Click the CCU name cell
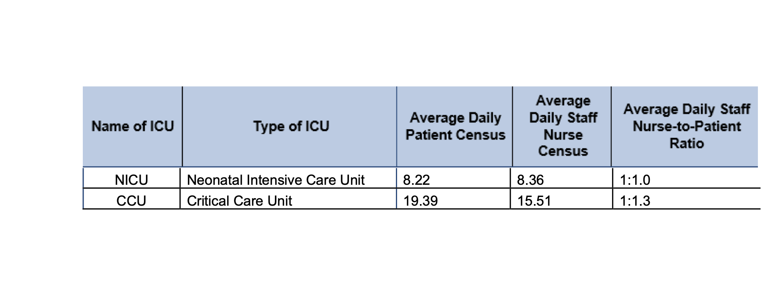The height and width of the screenshot is (301, 765). point(131,201)
